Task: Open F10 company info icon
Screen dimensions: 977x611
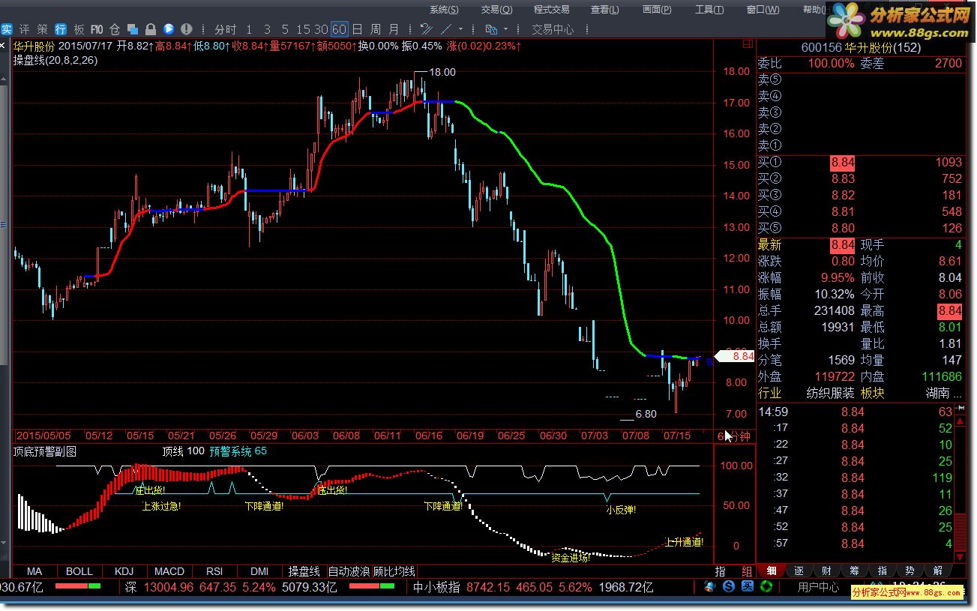Action: click(97, 29)
